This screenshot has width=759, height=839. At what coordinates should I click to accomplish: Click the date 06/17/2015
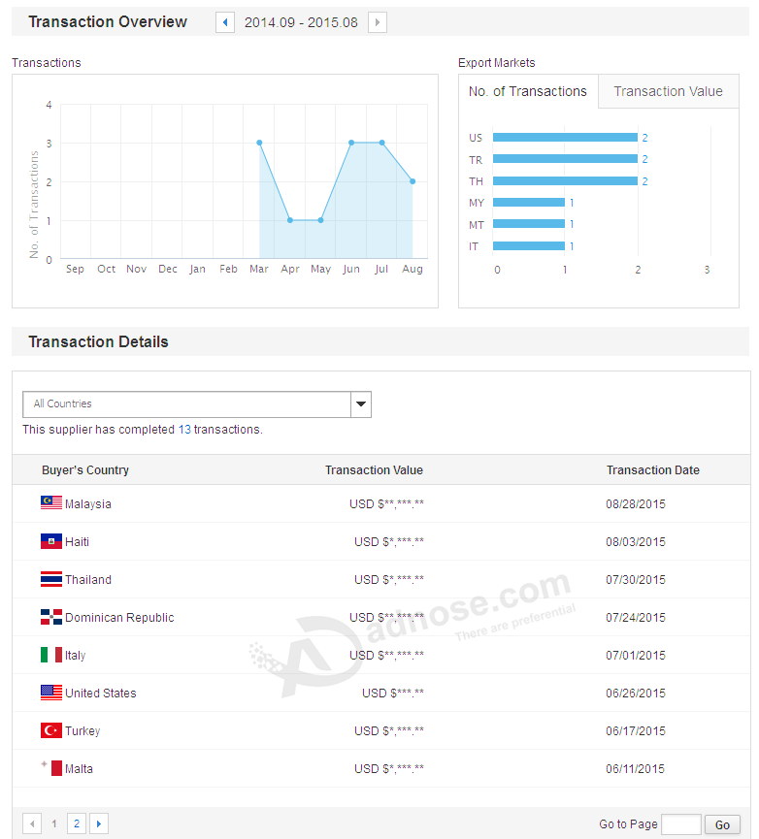[x=636, y=731]
